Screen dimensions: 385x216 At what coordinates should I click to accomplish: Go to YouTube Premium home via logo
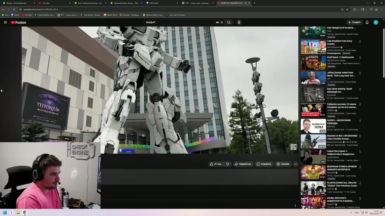click(x=18, y=22)
